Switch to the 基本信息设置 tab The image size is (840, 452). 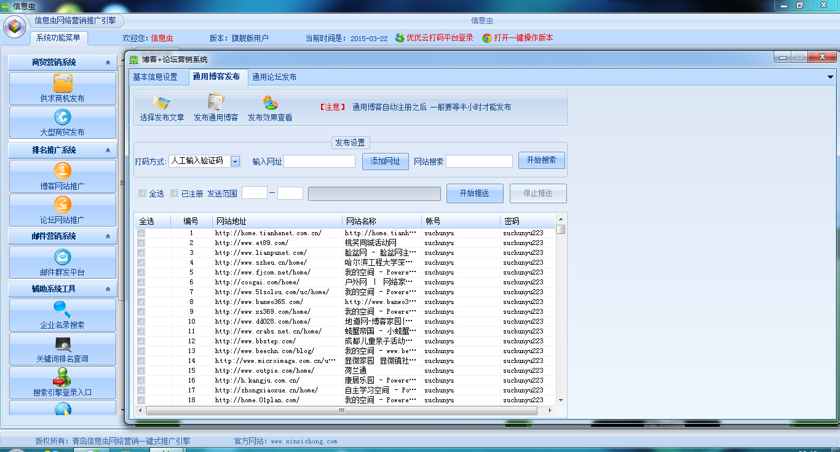(x=157, y=77)
